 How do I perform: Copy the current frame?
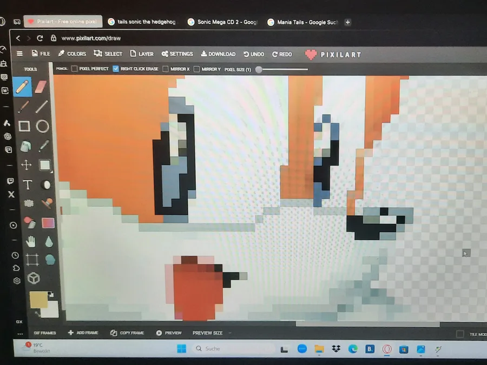pyautogui.click(x=127, y=333)
